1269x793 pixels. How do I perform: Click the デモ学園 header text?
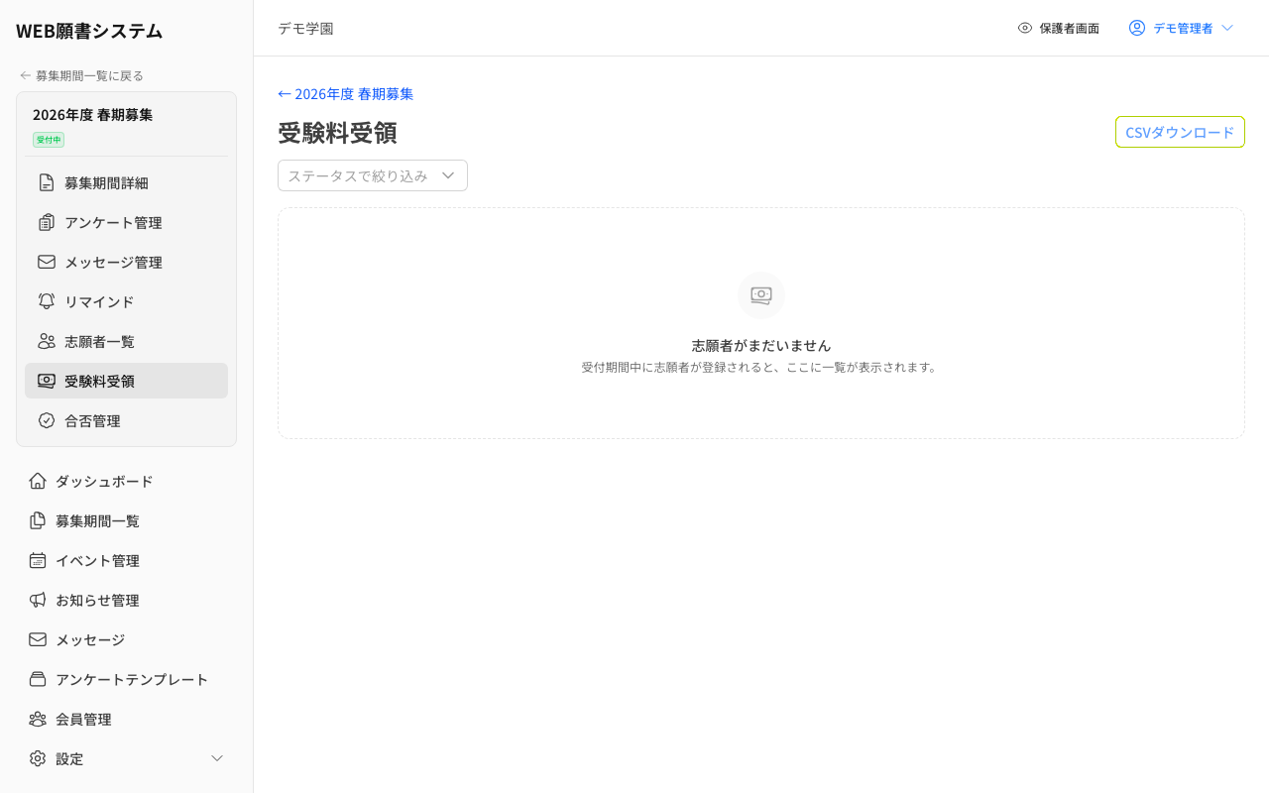click(305, 28)
